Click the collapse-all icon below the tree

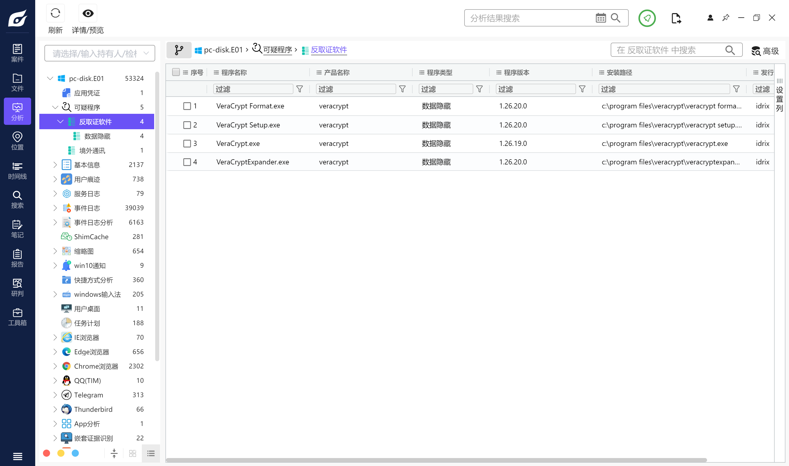pos(114,453)
